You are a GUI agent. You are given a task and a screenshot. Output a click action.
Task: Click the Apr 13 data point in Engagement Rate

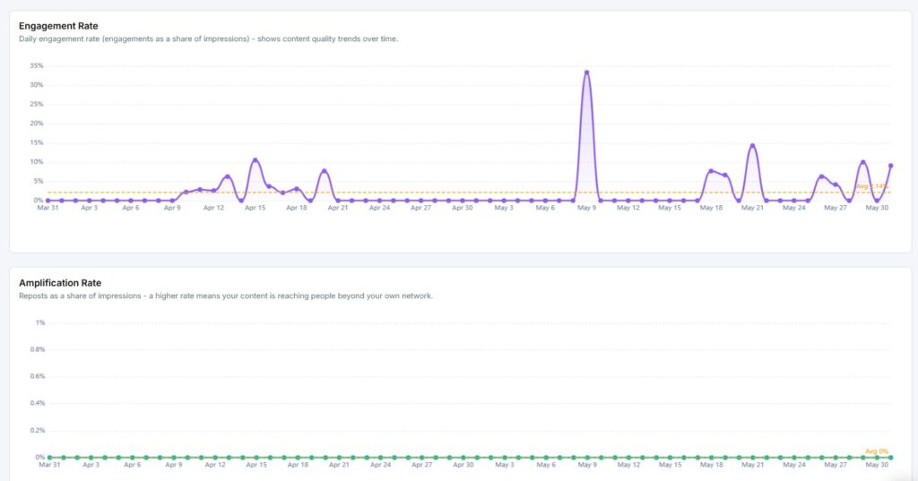point(228,176)
